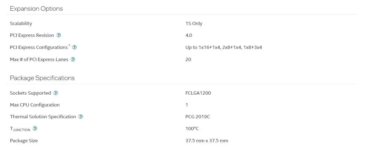Click the Expansion Options section heading
Screen dimensions: 375x150
[36, 9]
